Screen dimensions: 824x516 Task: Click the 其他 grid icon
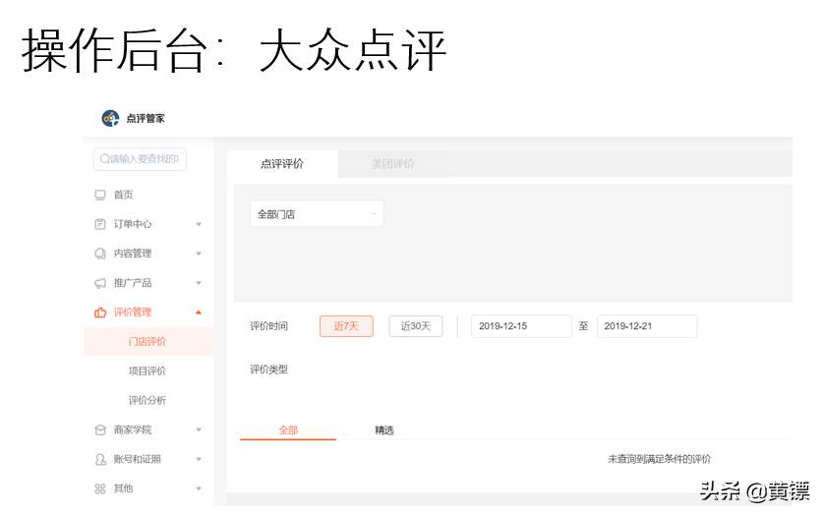click(x=100, y=488)
